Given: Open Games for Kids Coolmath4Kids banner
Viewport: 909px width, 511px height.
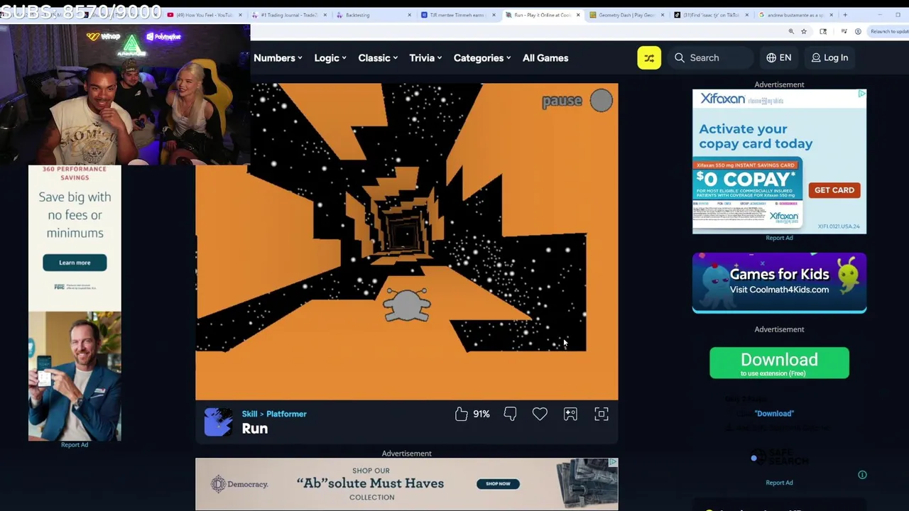Looking at the screenshot, I should [779, 282].
